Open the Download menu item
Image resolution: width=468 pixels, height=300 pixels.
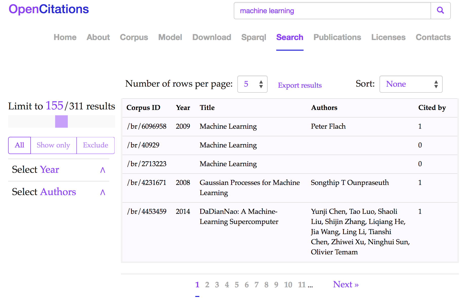212,37
